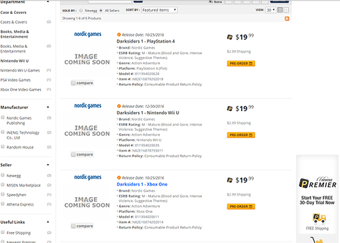Click release date icon for PlayStation 4 listing

click(x=119, y=35)
